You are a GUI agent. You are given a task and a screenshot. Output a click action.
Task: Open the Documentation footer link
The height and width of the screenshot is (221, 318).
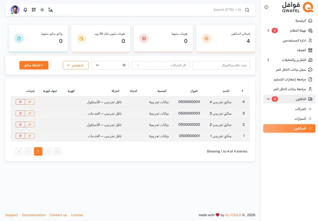coord(34,215)
